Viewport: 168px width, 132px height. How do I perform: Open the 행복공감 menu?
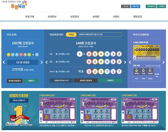137,17
